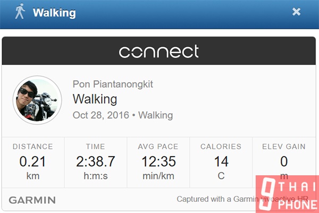This screenshot has width=319, height=213.
Task: Click the GARMIN logo in footer
Action: (32, 200)
